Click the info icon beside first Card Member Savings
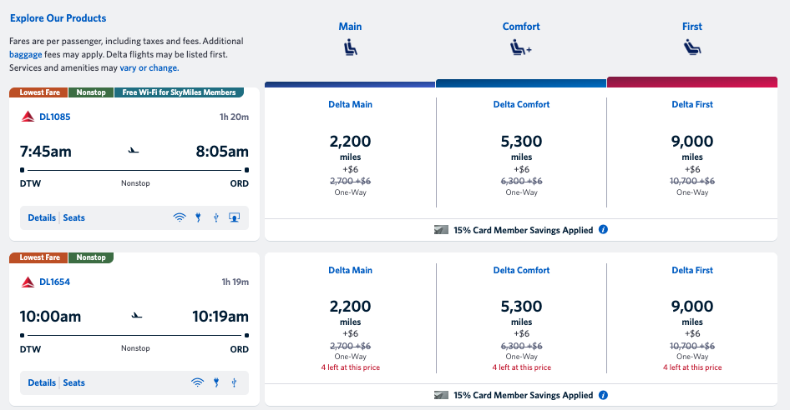Image resolution: width=790 pixels, height=410 pixels. 603,229
